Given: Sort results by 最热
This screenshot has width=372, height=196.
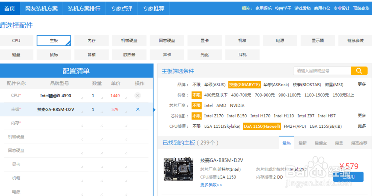Looking at the screenshot, I should pos(286,143).
